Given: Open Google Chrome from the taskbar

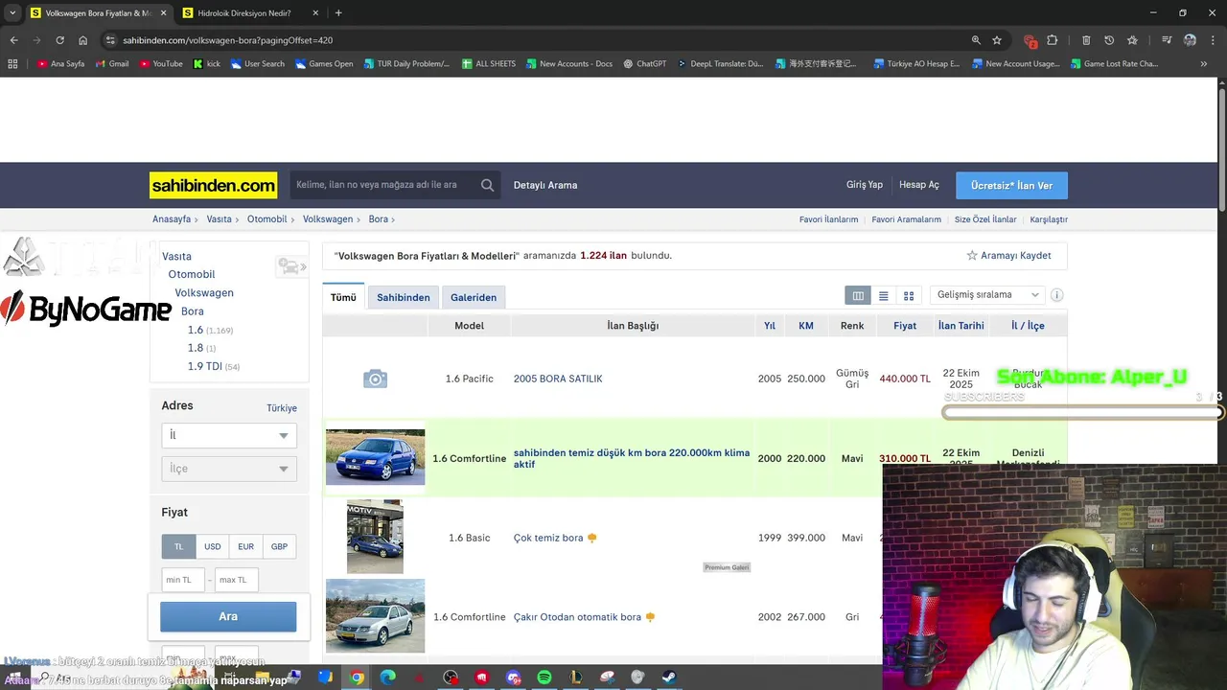Looking at the screenshot, I should coord(357,678).
